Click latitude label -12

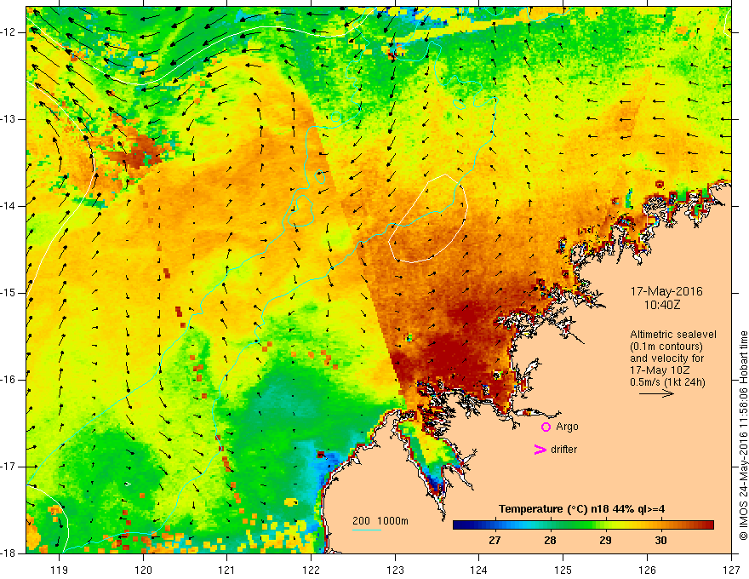[9, 32]
